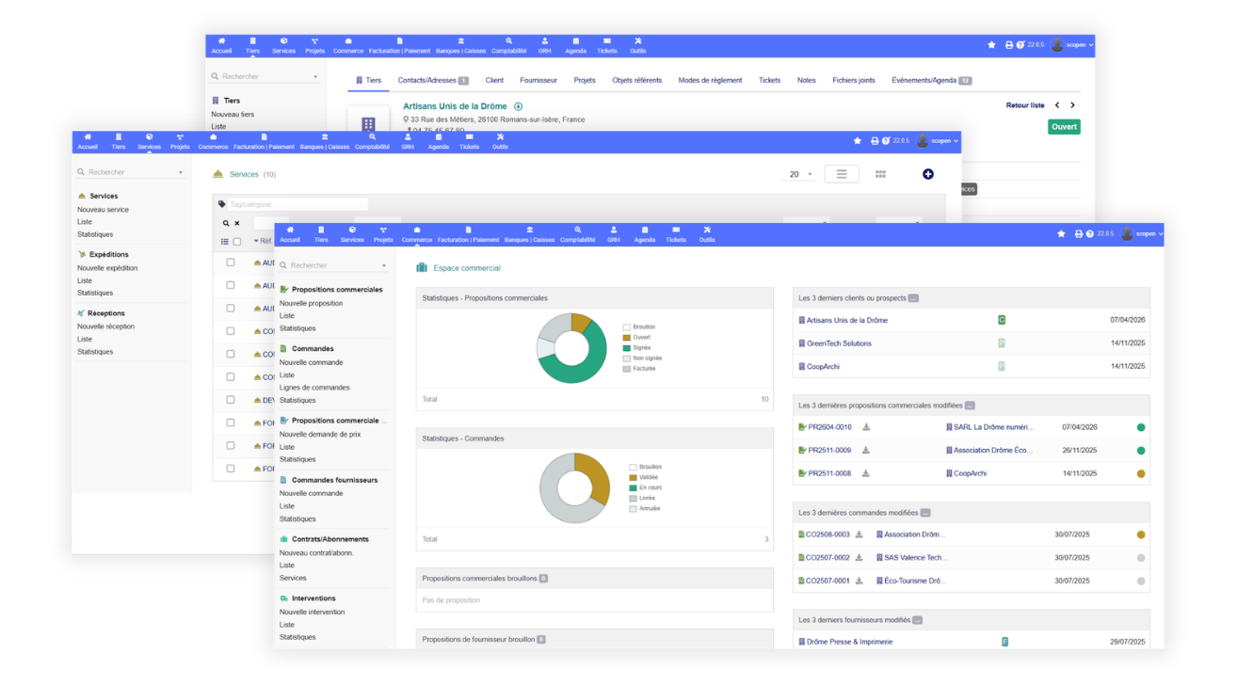Open Facturation | Paiement icon in front Commerce window
The width and height of the screenshot is (1237, 685).
point(467,230)
